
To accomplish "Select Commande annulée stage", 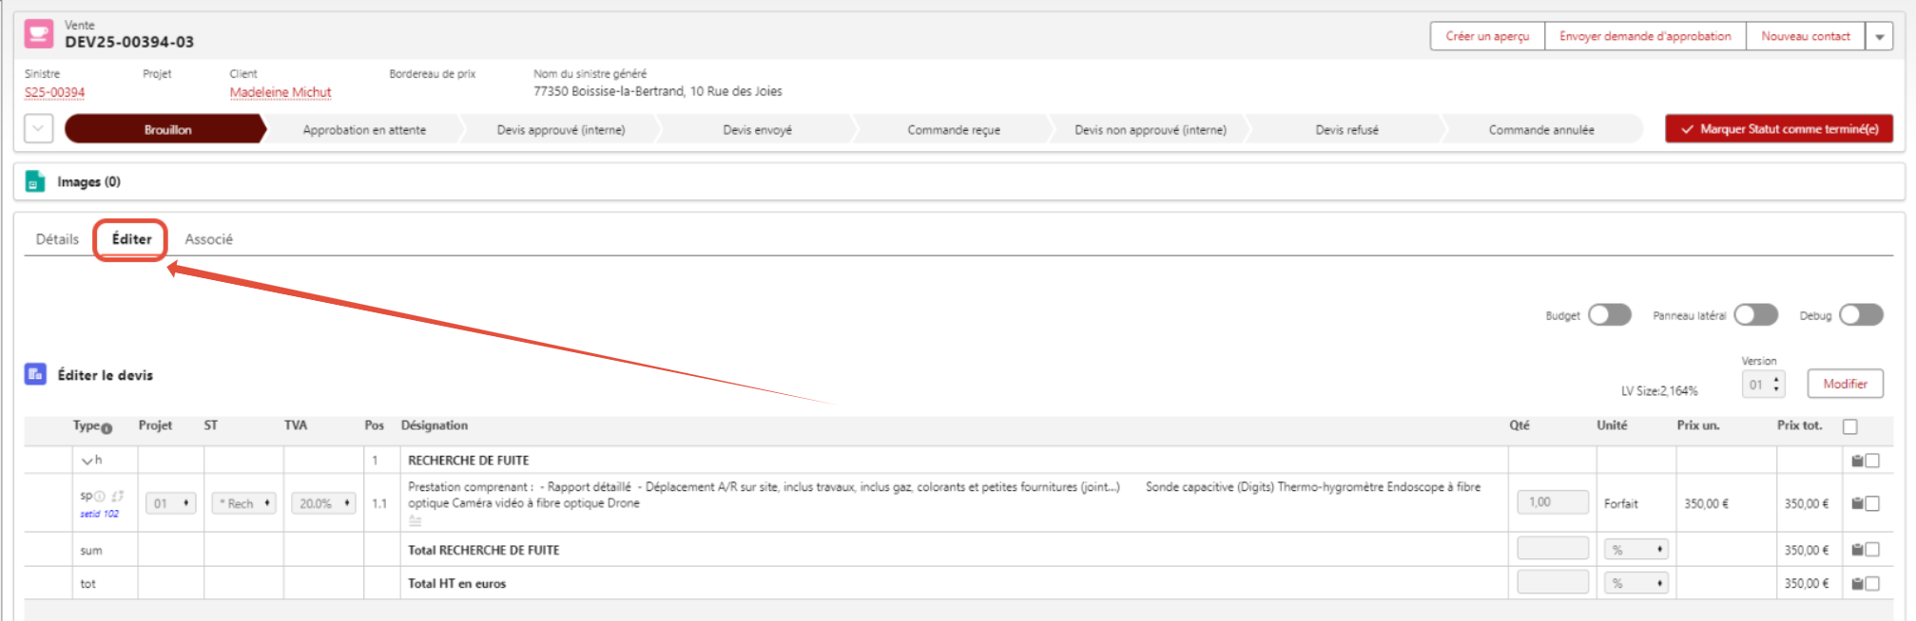I will [x=1541, y=129].
